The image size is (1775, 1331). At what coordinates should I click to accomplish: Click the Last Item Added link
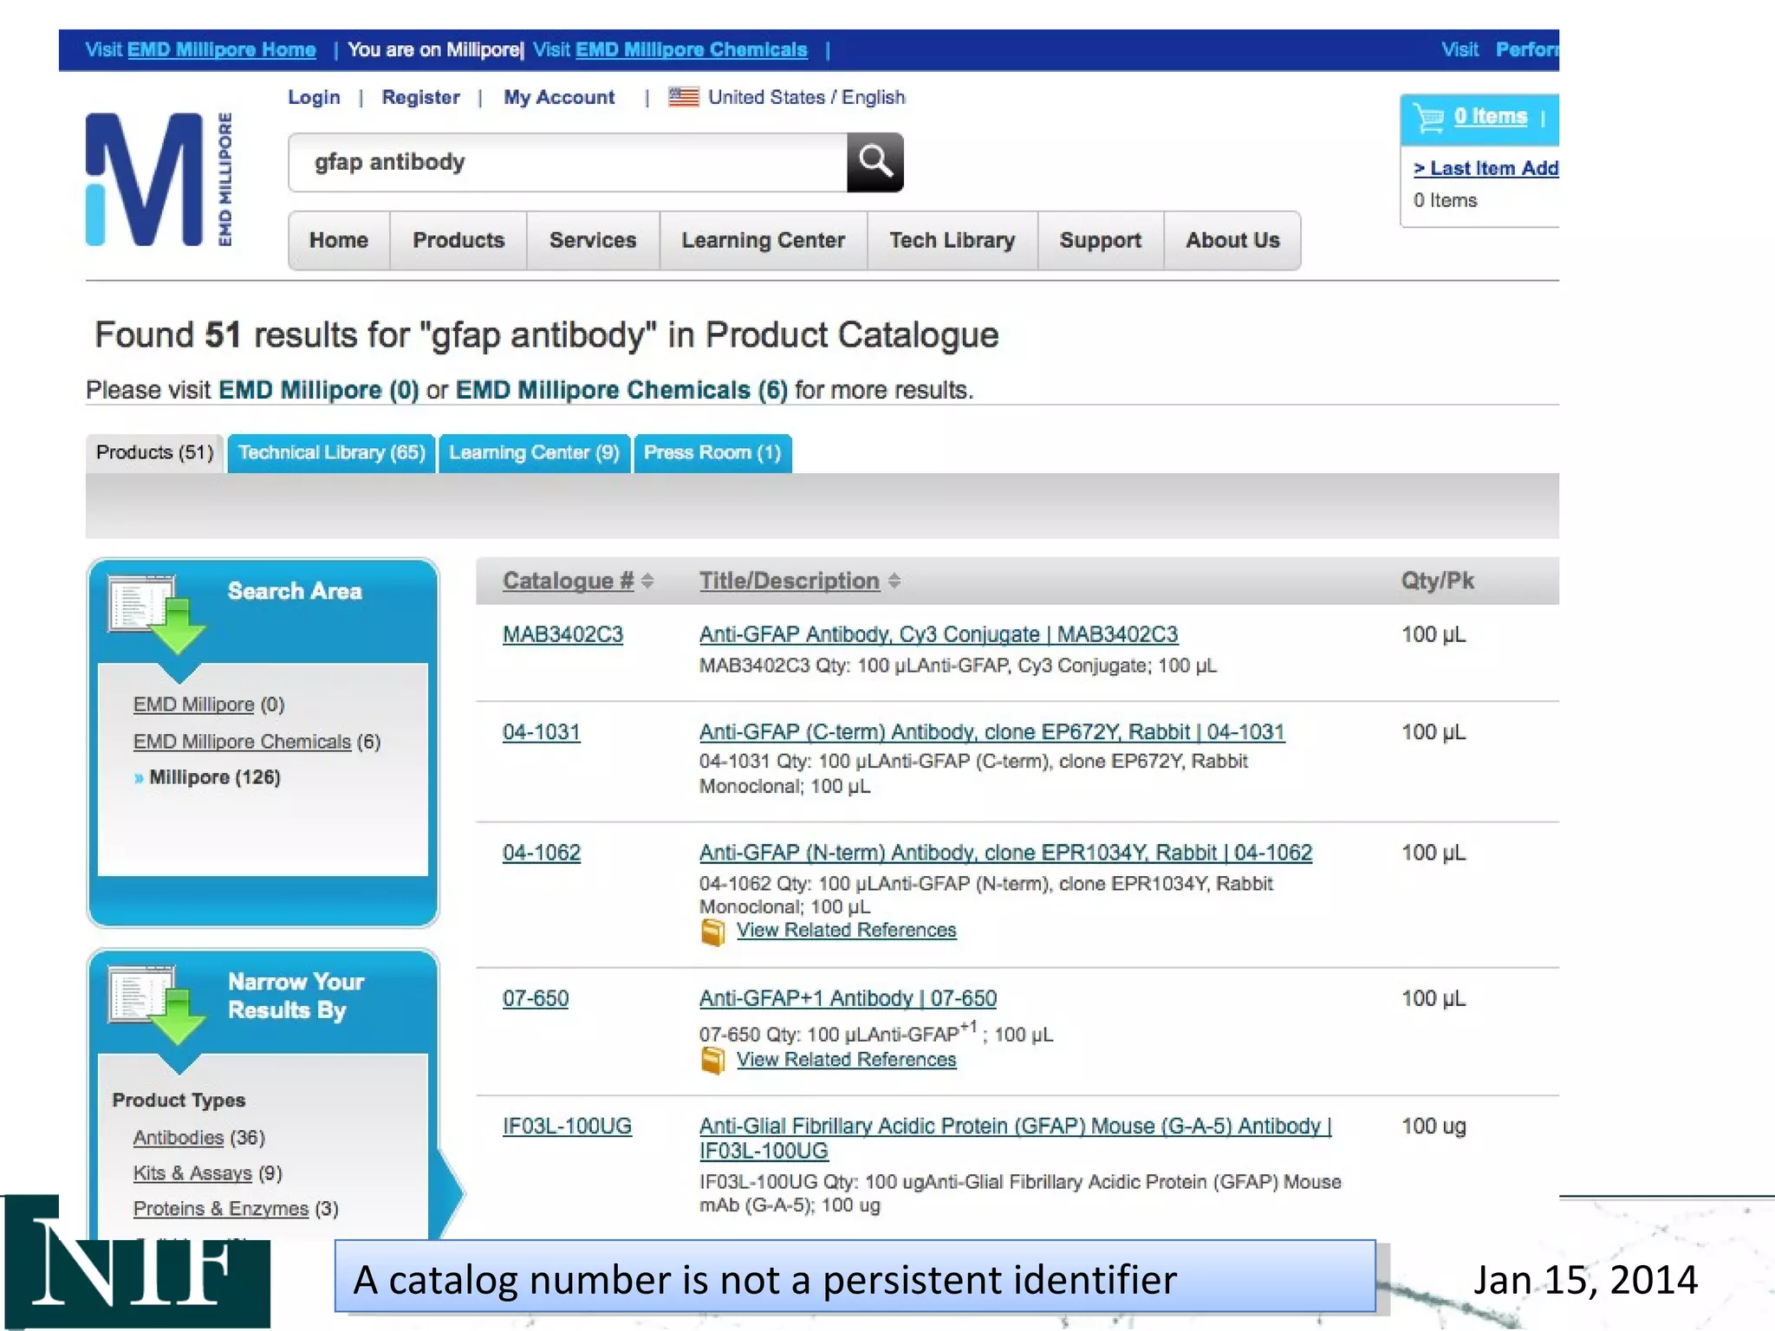coord(1486,168)
